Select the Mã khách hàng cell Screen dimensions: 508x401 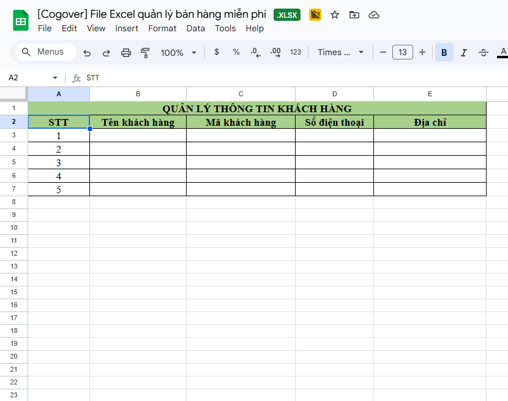(241, 122)
